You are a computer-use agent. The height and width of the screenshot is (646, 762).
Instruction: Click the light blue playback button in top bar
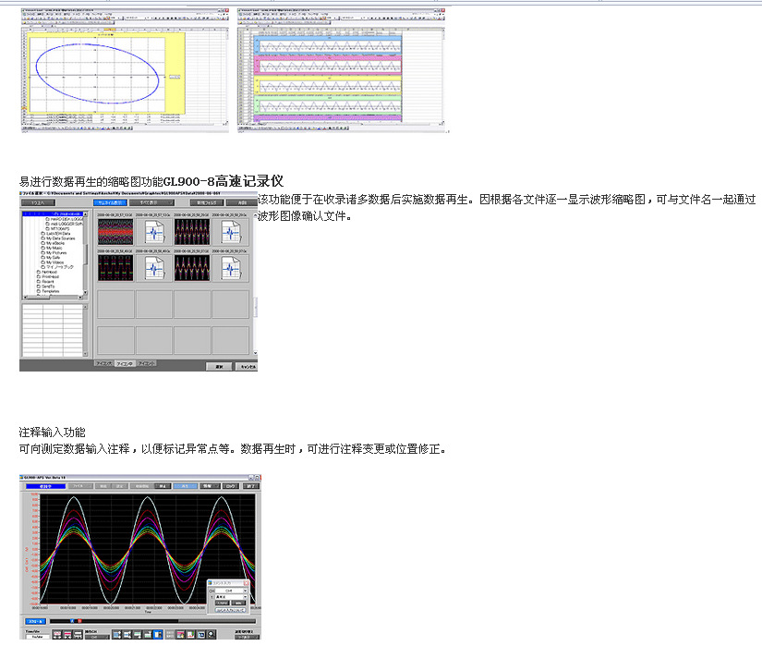185,486
